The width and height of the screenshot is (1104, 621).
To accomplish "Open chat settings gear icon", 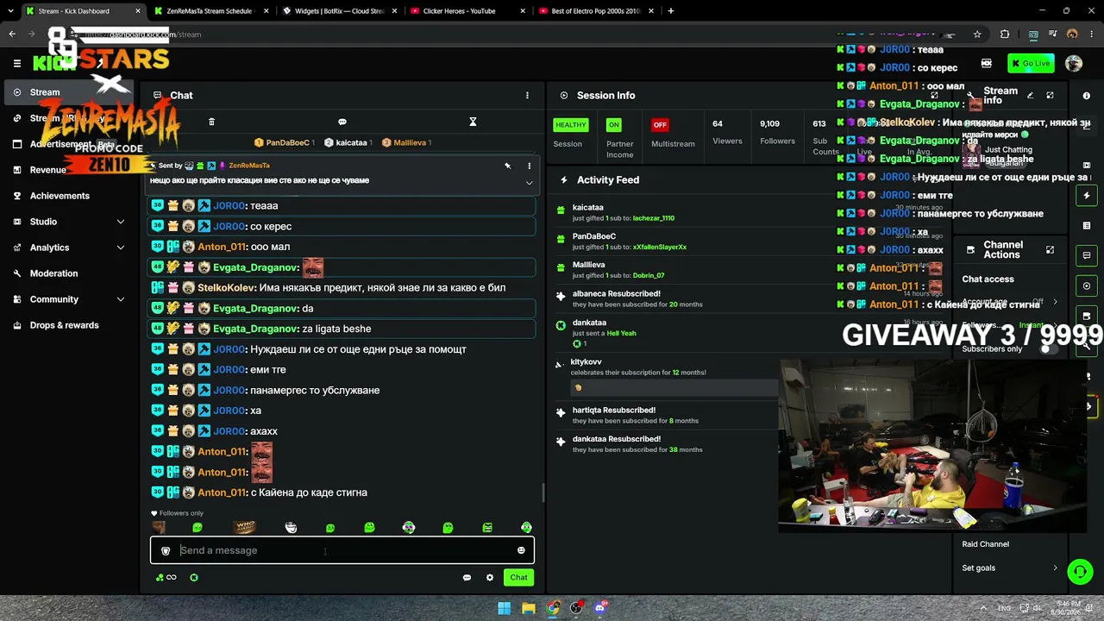I will 490,578.
